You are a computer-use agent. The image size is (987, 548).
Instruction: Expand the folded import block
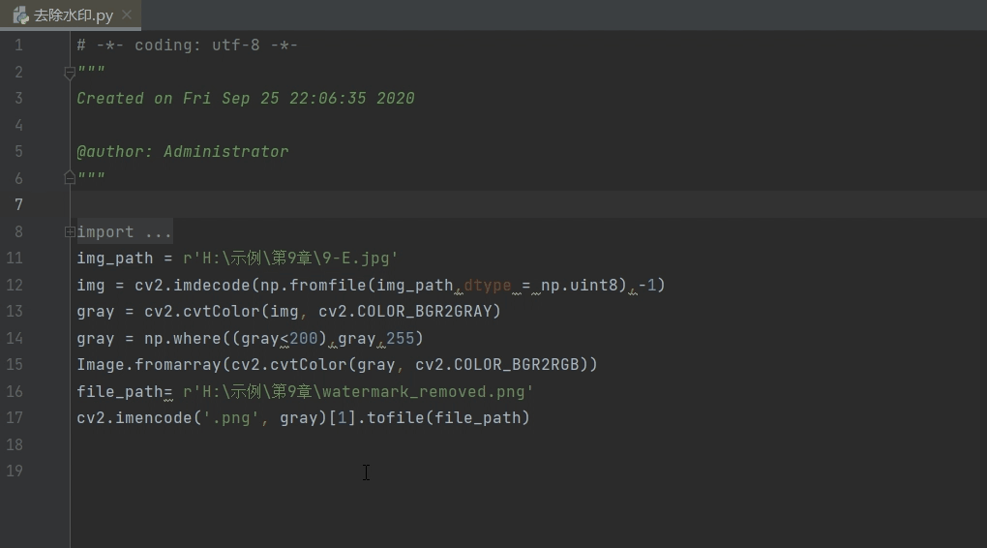click(x=70, y=231)
